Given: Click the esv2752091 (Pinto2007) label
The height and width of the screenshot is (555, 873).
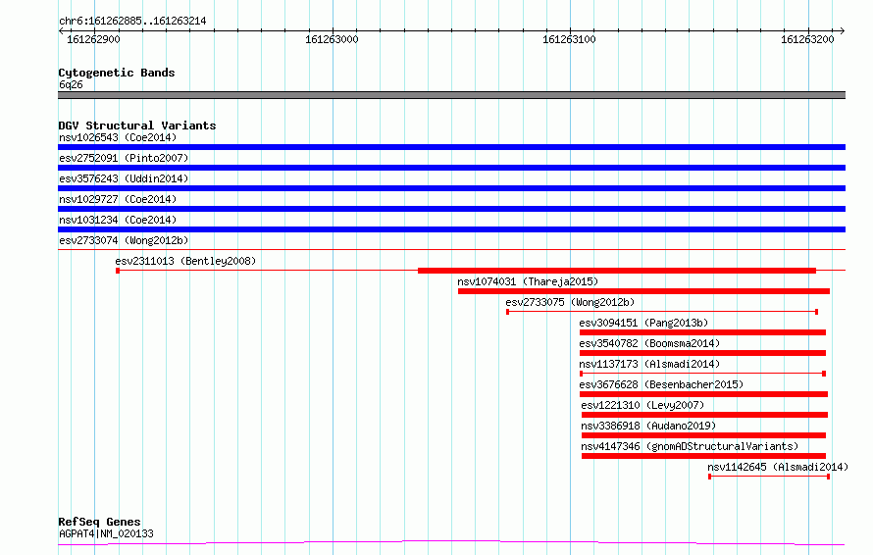Looking at the screenshot, I should 124,158.
